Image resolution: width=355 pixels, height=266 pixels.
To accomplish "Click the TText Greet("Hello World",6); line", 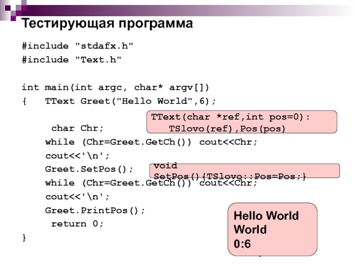I will 130,101.
